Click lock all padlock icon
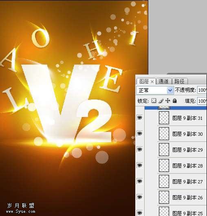This screenshot has width=207, height=216. pos(175,101)
